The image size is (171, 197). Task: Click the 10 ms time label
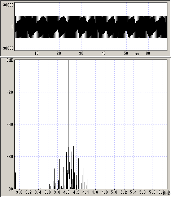coord(36,53)
